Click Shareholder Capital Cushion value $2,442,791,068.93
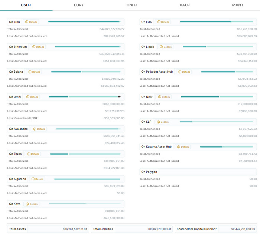The image size is (260, 234). [x=243, y=229]
